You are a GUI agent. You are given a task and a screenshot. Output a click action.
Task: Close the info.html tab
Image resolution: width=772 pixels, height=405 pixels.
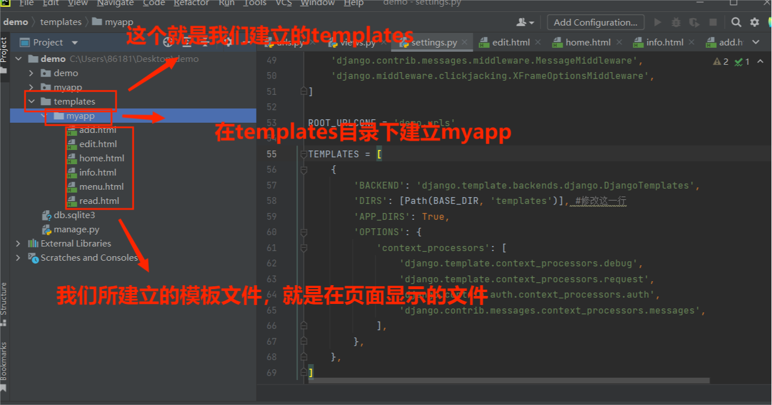691,42
